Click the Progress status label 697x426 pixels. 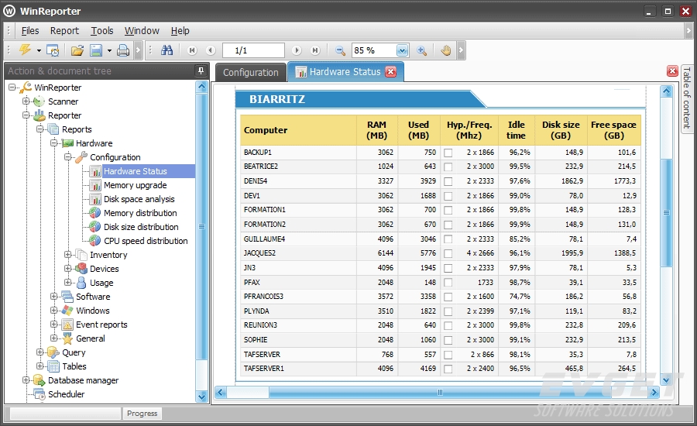(142, 414)
